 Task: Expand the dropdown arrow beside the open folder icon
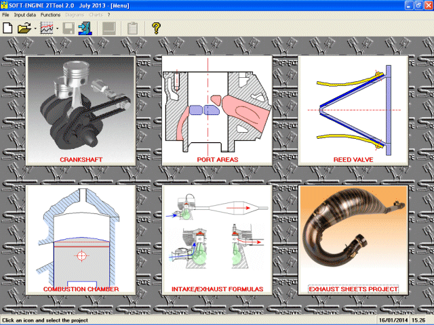click(35, 28)
